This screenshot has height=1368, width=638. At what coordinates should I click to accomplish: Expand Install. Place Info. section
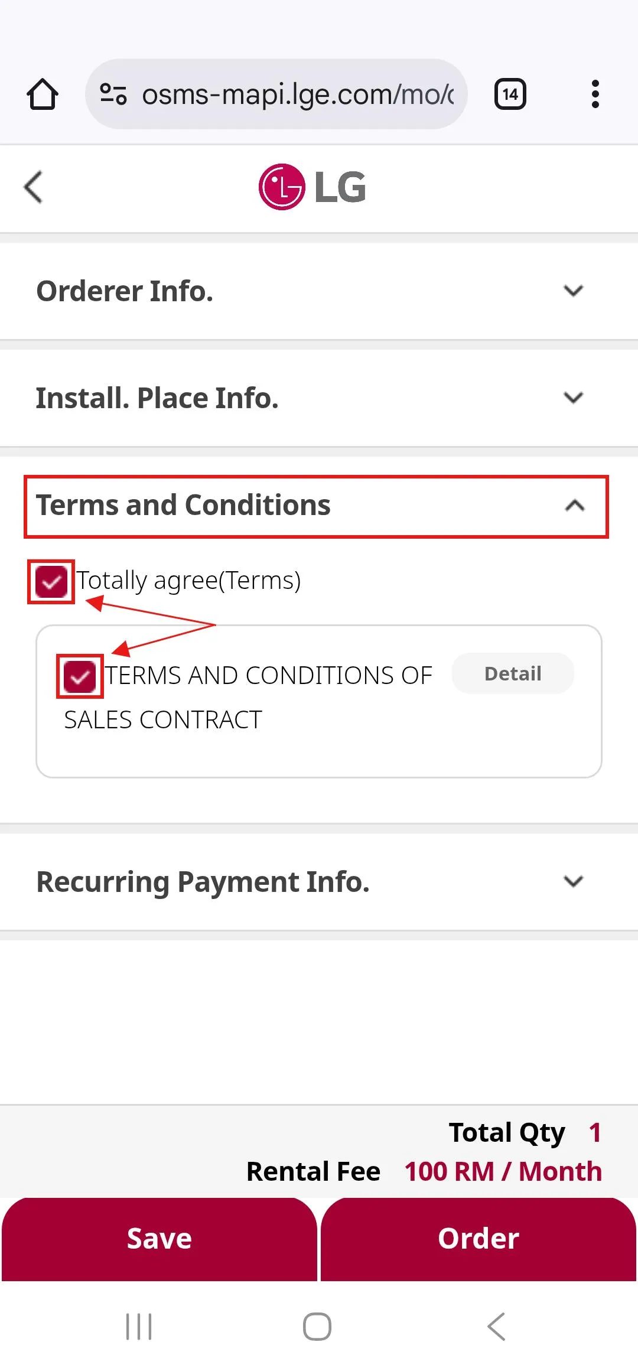coord(573,398)
